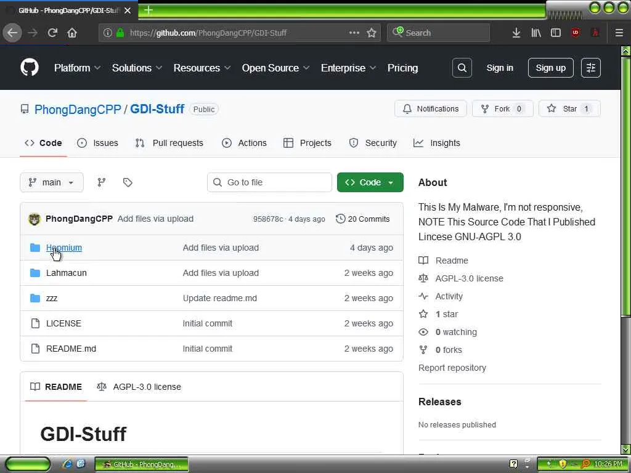Open appearance settings slider icon button

point(591,68)
